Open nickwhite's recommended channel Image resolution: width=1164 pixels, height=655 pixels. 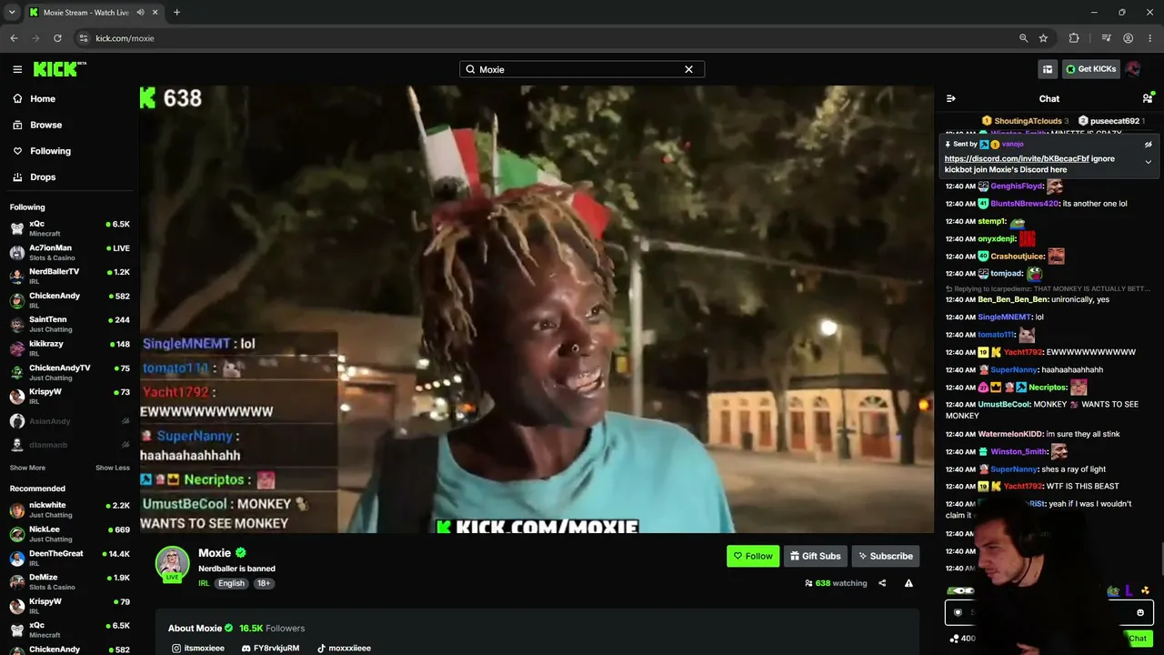point(69,509)
